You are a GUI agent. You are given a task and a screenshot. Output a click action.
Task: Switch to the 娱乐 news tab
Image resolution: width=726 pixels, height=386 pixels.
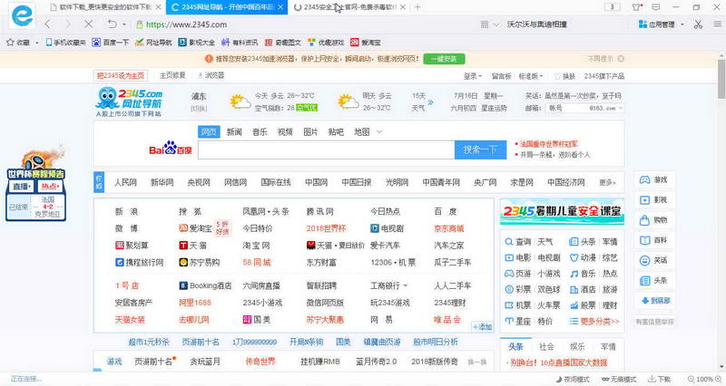[x=577, y=347]
